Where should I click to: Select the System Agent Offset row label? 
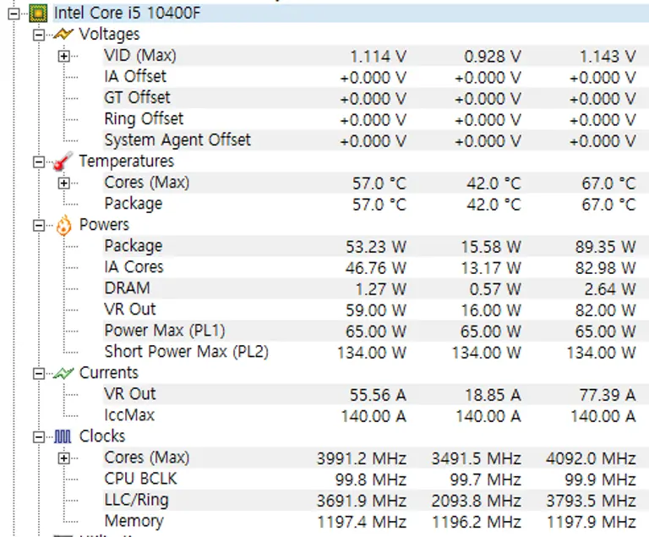[x=177, y=140]
